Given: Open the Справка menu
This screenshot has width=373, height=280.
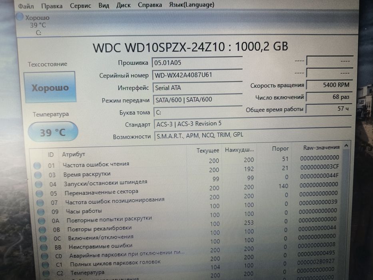Looking at the screenshot, I should click(150, 5).
